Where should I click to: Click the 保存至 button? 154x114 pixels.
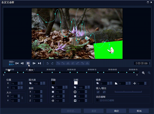coord(71,111)
